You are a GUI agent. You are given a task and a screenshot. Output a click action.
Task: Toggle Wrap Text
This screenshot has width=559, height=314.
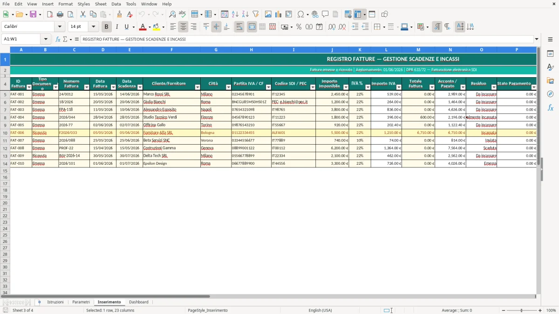[239, 27]
